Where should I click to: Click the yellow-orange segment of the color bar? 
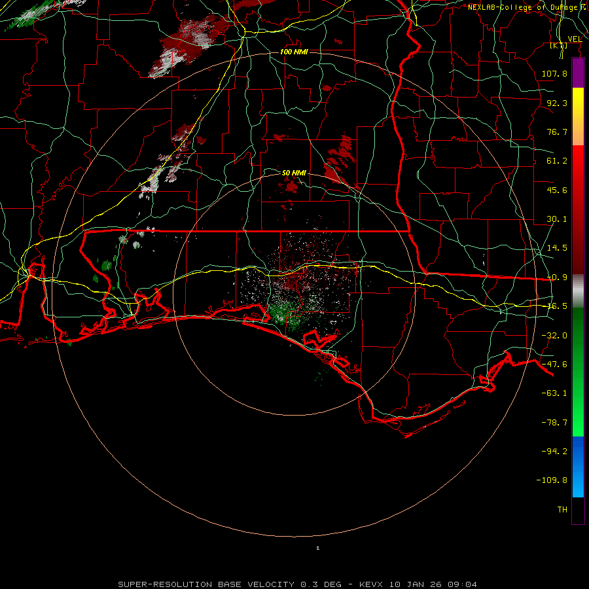(x=578, y=116)
